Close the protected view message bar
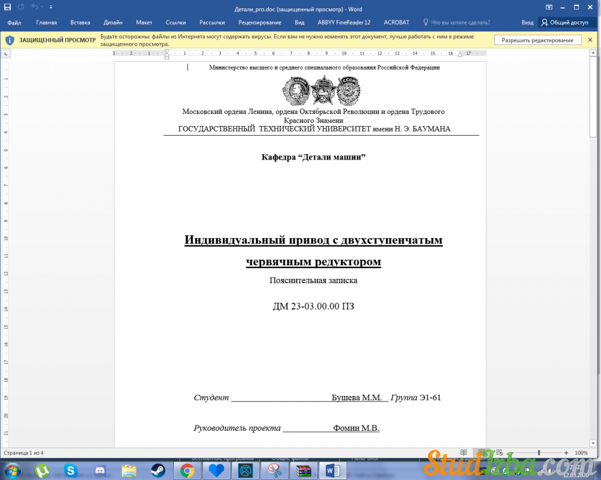Viewport: 601px width, 480px height. (x=590, y=40)
